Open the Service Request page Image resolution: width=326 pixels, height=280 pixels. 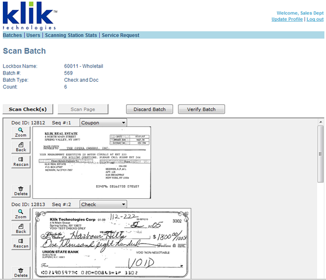tap(120, 35)
